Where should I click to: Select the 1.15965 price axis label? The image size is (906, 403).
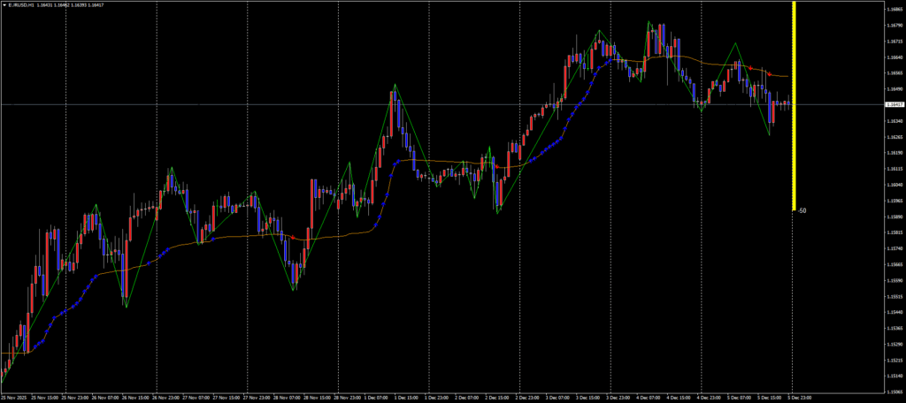(x=893, y=201)
